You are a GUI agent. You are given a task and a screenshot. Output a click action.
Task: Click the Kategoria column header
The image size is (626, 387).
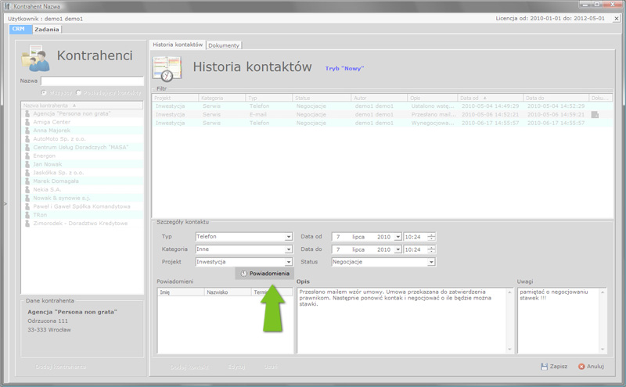tap(222, 98)
